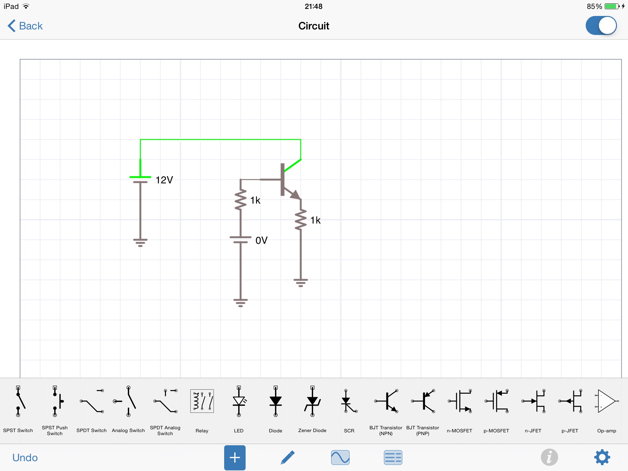Viewport: 628px width, 471px height.
Task: Select the 12V battery on canvas
Action: tap(140, 180)
